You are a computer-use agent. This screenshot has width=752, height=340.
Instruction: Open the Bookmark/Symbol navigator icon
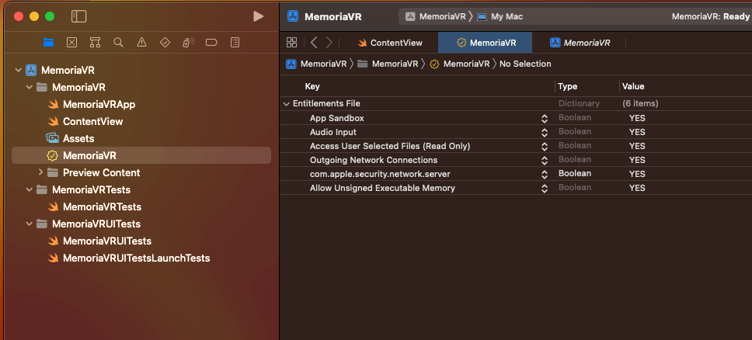95,43
